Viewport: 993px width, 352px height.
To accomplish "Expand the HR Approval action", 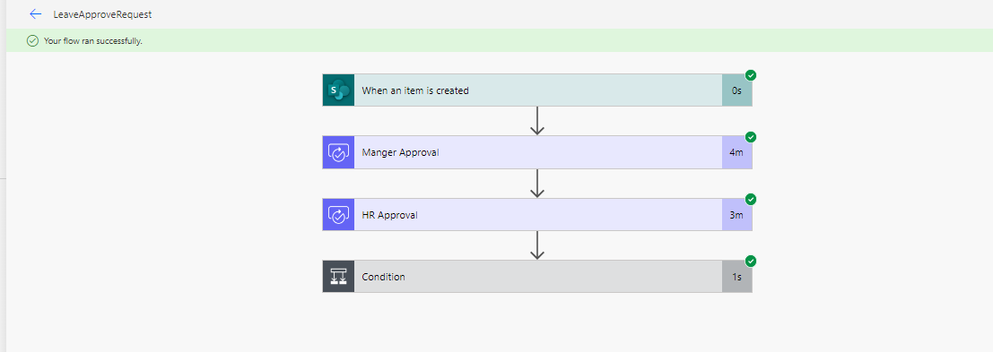I will click(537, 215).
